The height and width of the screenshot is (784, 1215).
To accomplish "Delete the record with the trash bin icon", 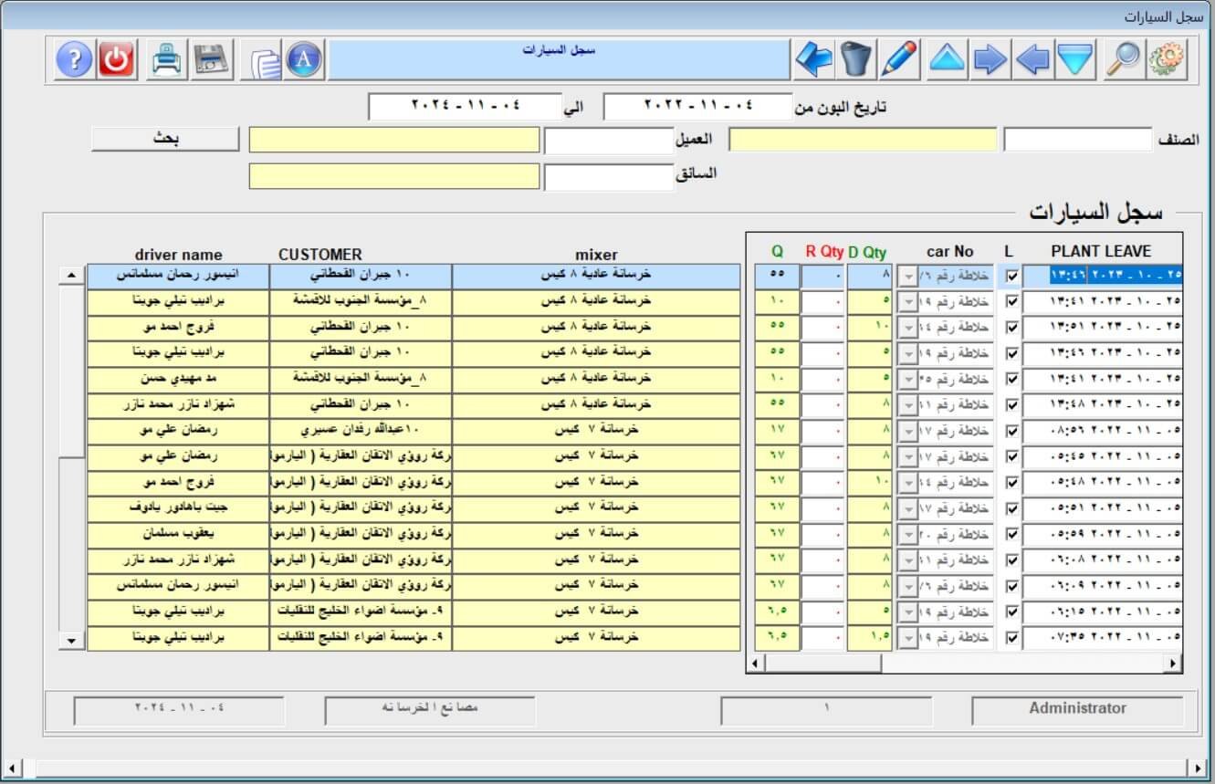I will click(x=856, y=60).
